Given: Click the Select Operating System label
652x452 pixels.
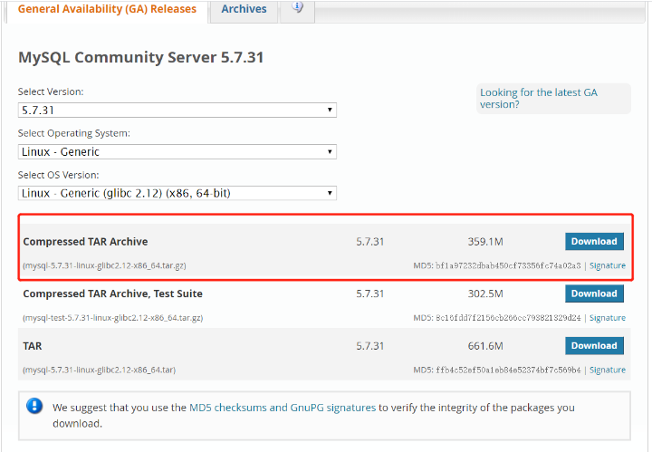Looking at the screenshot, I should tap(74, 133).
